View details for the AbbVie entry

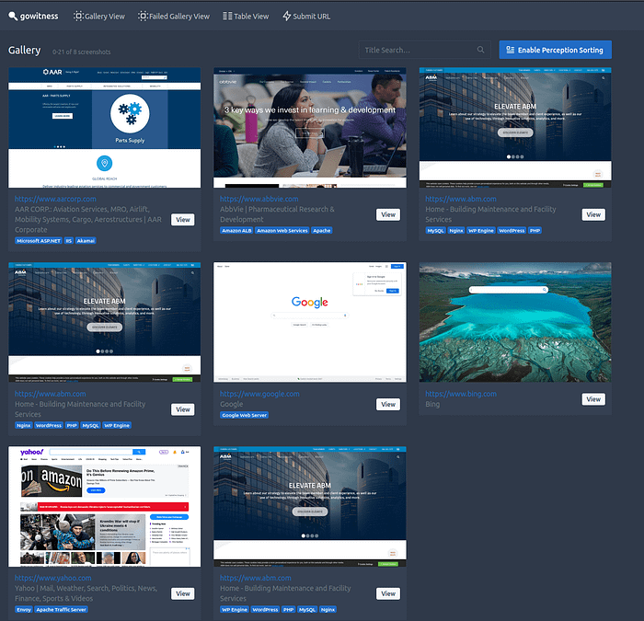tap(388, 214)
